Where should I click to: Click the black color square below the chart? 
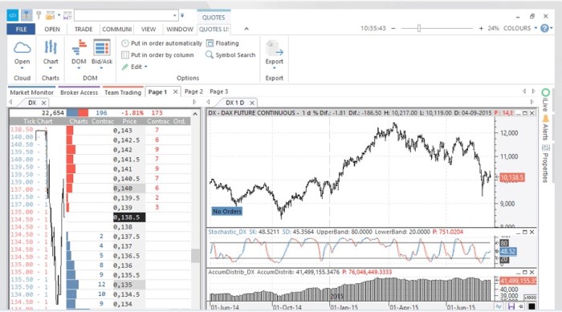[x=531, y=306]
